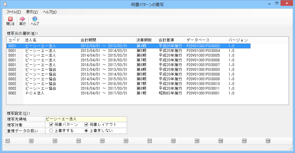Sort list by コード column header
The image size is (295, 153).
[14, 40]
